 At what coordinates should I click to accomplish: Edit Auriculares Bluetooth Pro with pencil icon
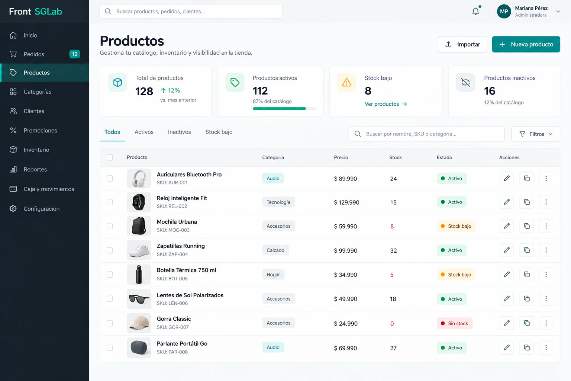[x=507, y=178]
